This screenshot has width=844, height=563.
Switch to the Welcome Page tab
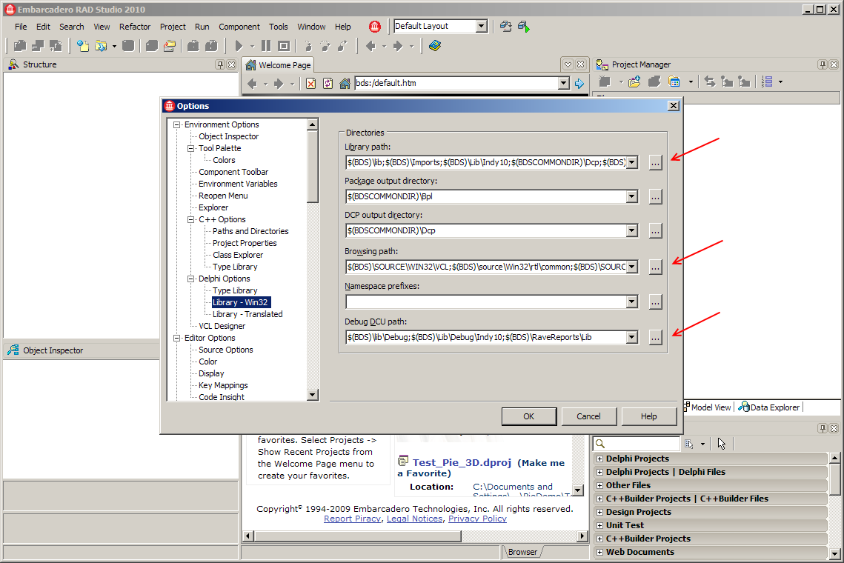point(279,65)
